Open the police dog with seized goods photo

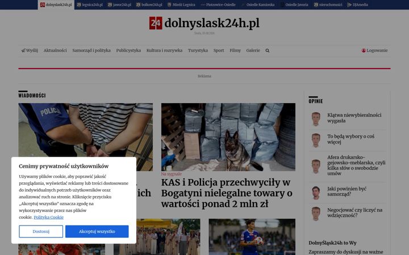(x=228, y=137)
